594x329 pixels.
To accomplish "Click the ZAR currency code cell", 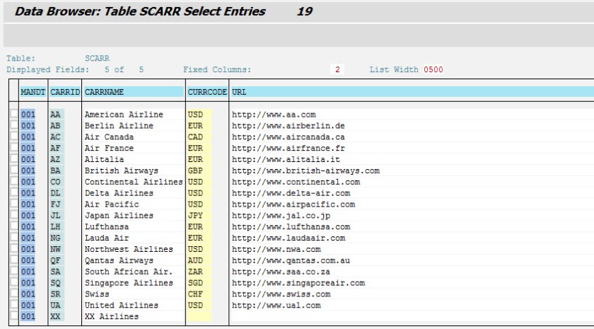I will pyautogui.click(x=199, y=272).
